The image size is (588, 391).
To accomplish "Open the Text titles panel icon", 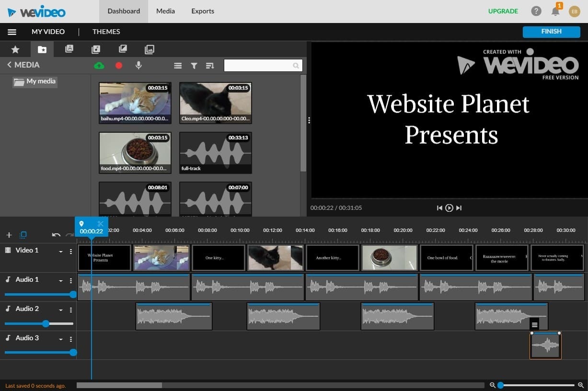I will click(69, 49).
